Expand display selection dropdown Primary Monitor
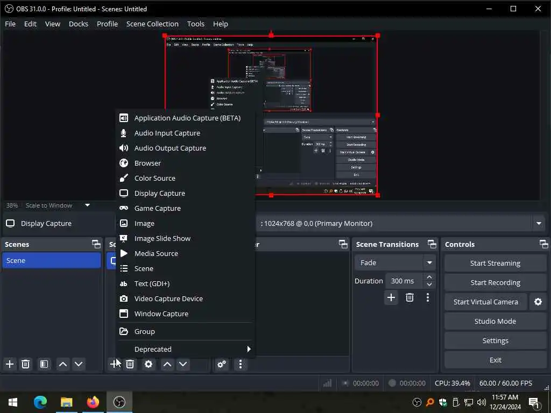This screenshot has width=551, height=413. coord(539,223)
